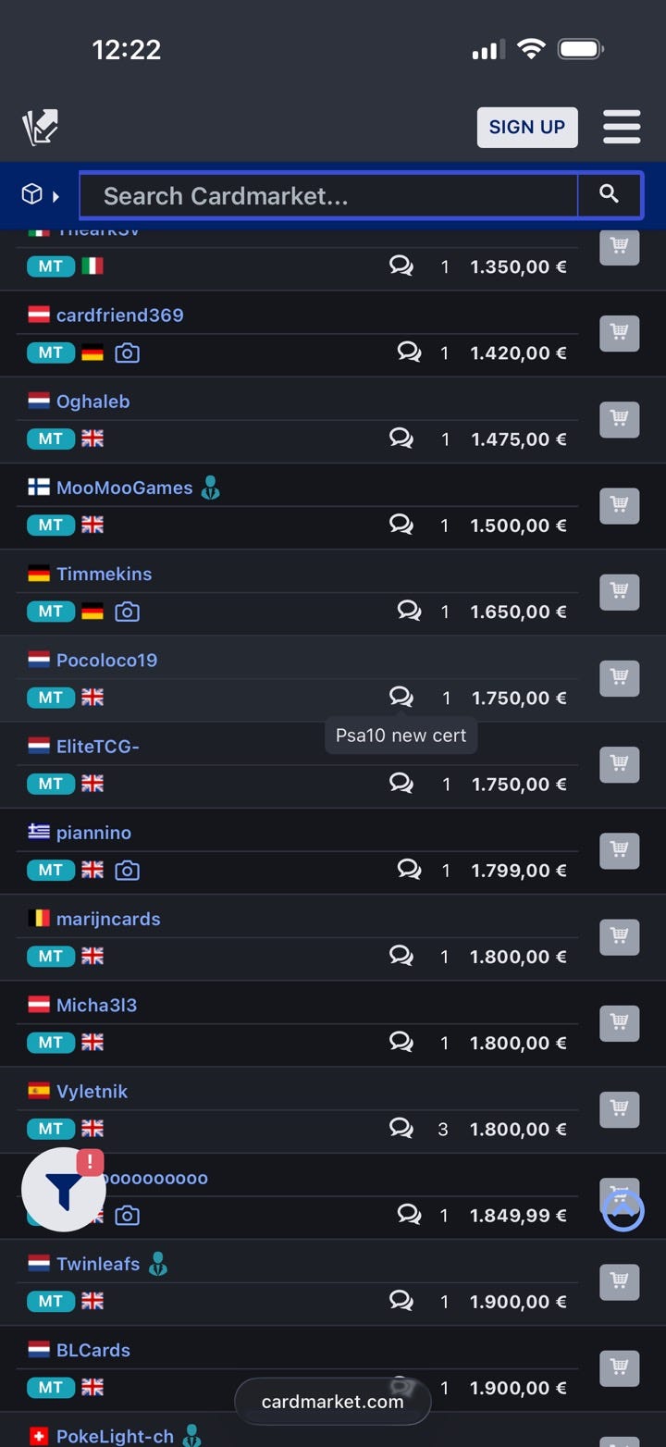
Task: Tap the SIGN UP button
Action: pyautogui.click(x=527, y=128)
